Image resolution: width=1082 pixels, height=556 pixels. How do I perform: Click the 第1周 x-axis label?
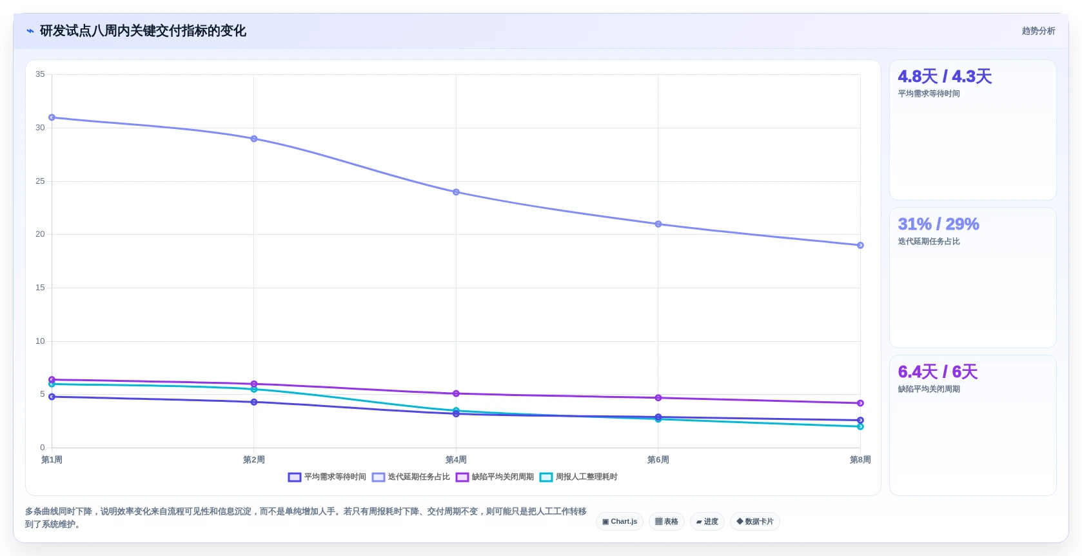coord(52,460)
